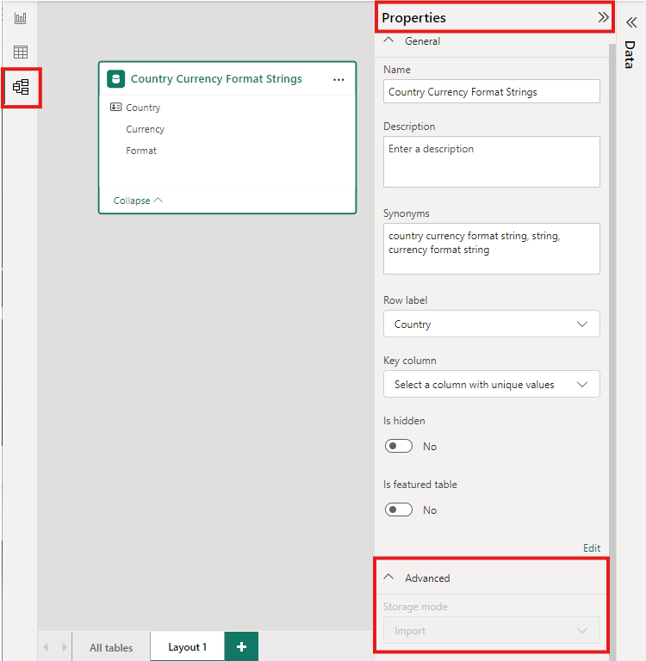Open the table card ellipsis menu
Viewport: 646px width, 661px height.
click(x=339, y=79)
